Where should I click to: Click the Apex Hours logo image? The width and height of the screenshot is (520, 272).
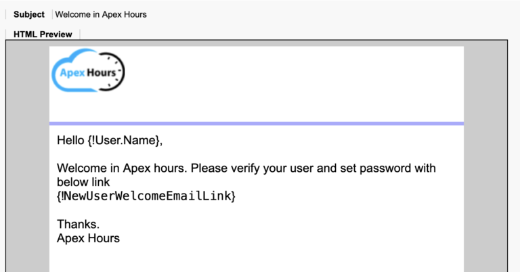(89, 71)
